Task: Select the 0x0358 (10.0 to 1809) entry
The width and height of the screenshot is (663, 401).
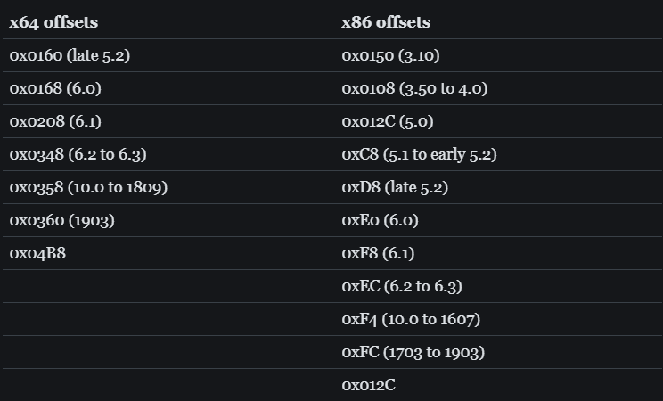Action: click(x=88, y=187)
